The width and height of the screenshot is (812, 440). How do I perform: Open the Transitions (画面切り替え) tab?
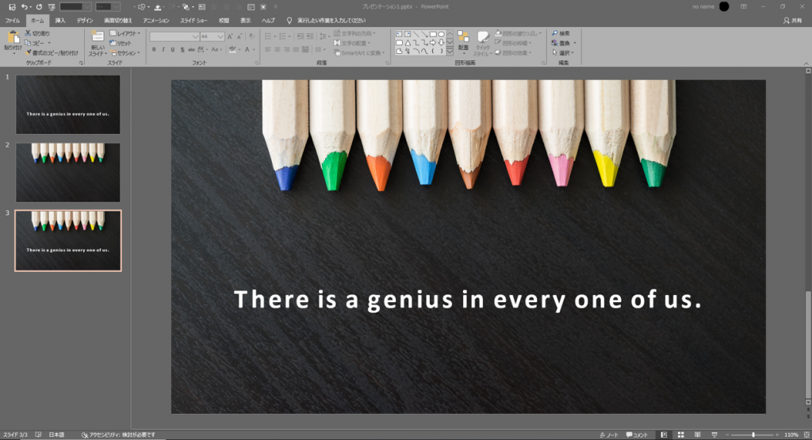point(118,21)
